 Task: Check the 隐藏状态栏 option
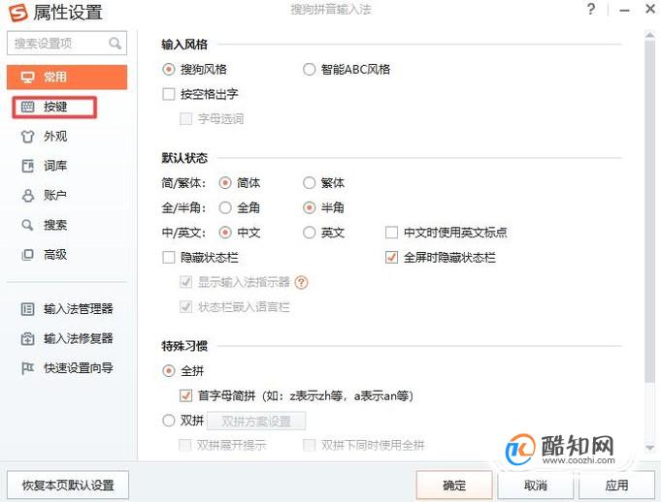pyautogui.click(x=169, y=257)
